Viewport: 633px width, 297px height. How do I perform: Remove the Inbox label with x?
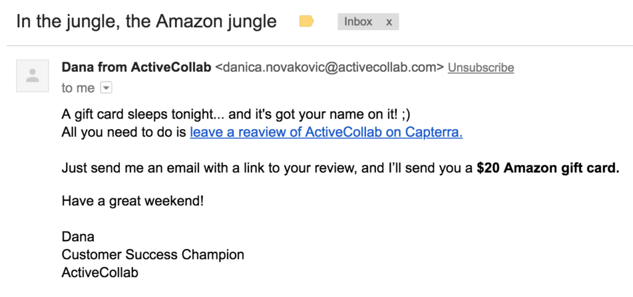click(389, 22)
